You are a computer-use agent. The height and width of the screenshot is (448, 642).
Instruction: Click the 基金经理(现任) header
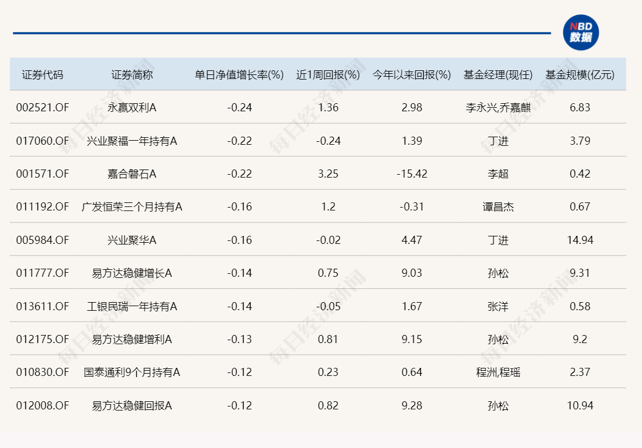tap(498, 75)
